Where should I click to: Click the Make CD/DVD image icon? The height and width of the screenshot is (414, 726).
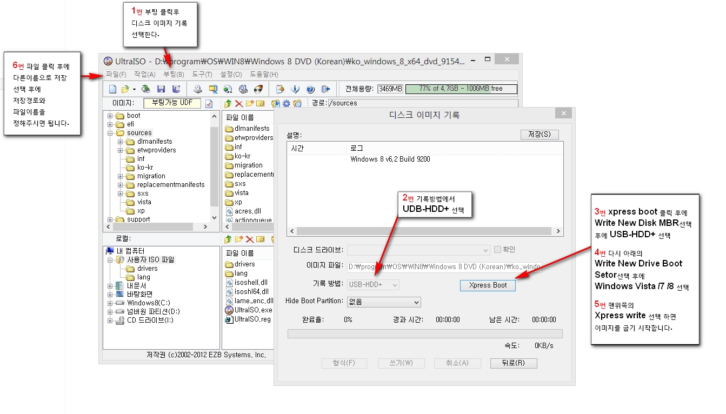[x=198, y=89]
